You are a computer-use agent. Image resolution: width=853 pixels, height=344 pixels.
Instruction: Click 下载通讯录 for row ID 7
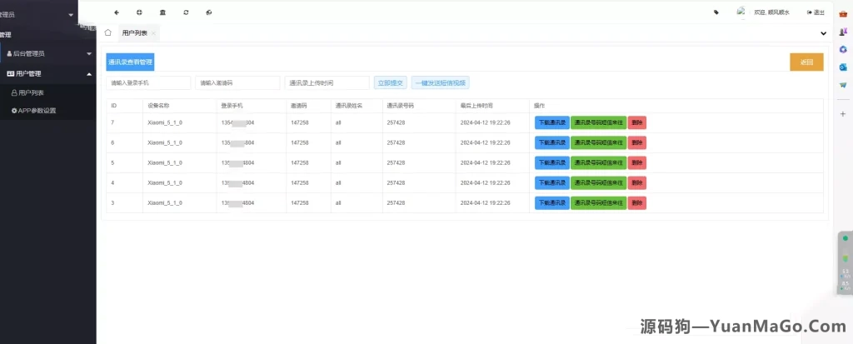(551, 122)
